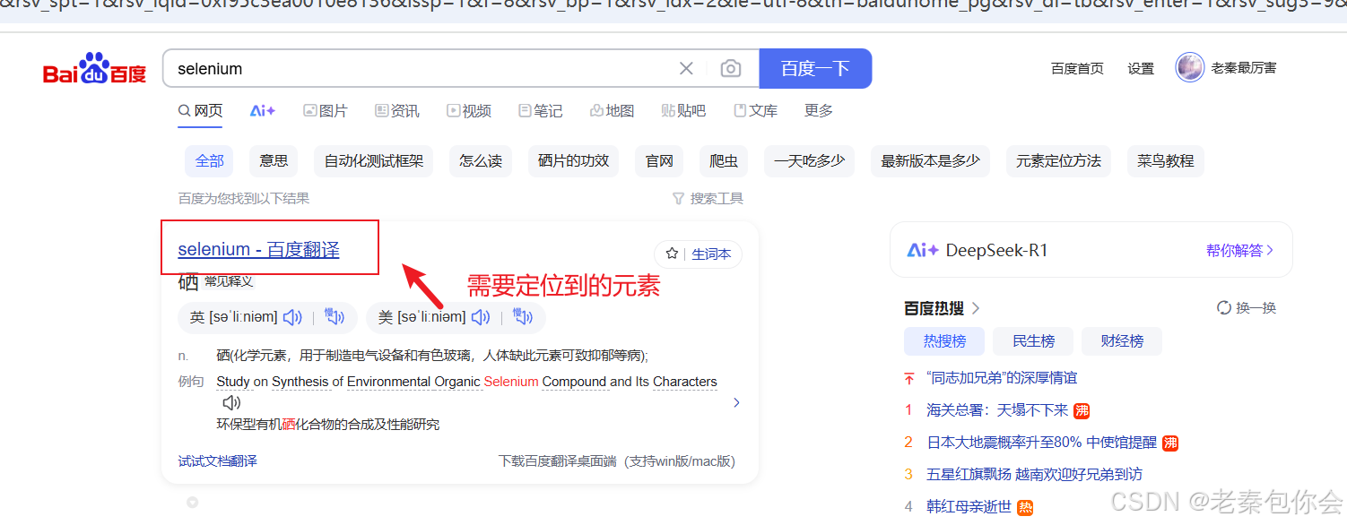Select the 怎么读 filter chip
The width and height of the screenshot is (1347, 525).
click(481, 161)
